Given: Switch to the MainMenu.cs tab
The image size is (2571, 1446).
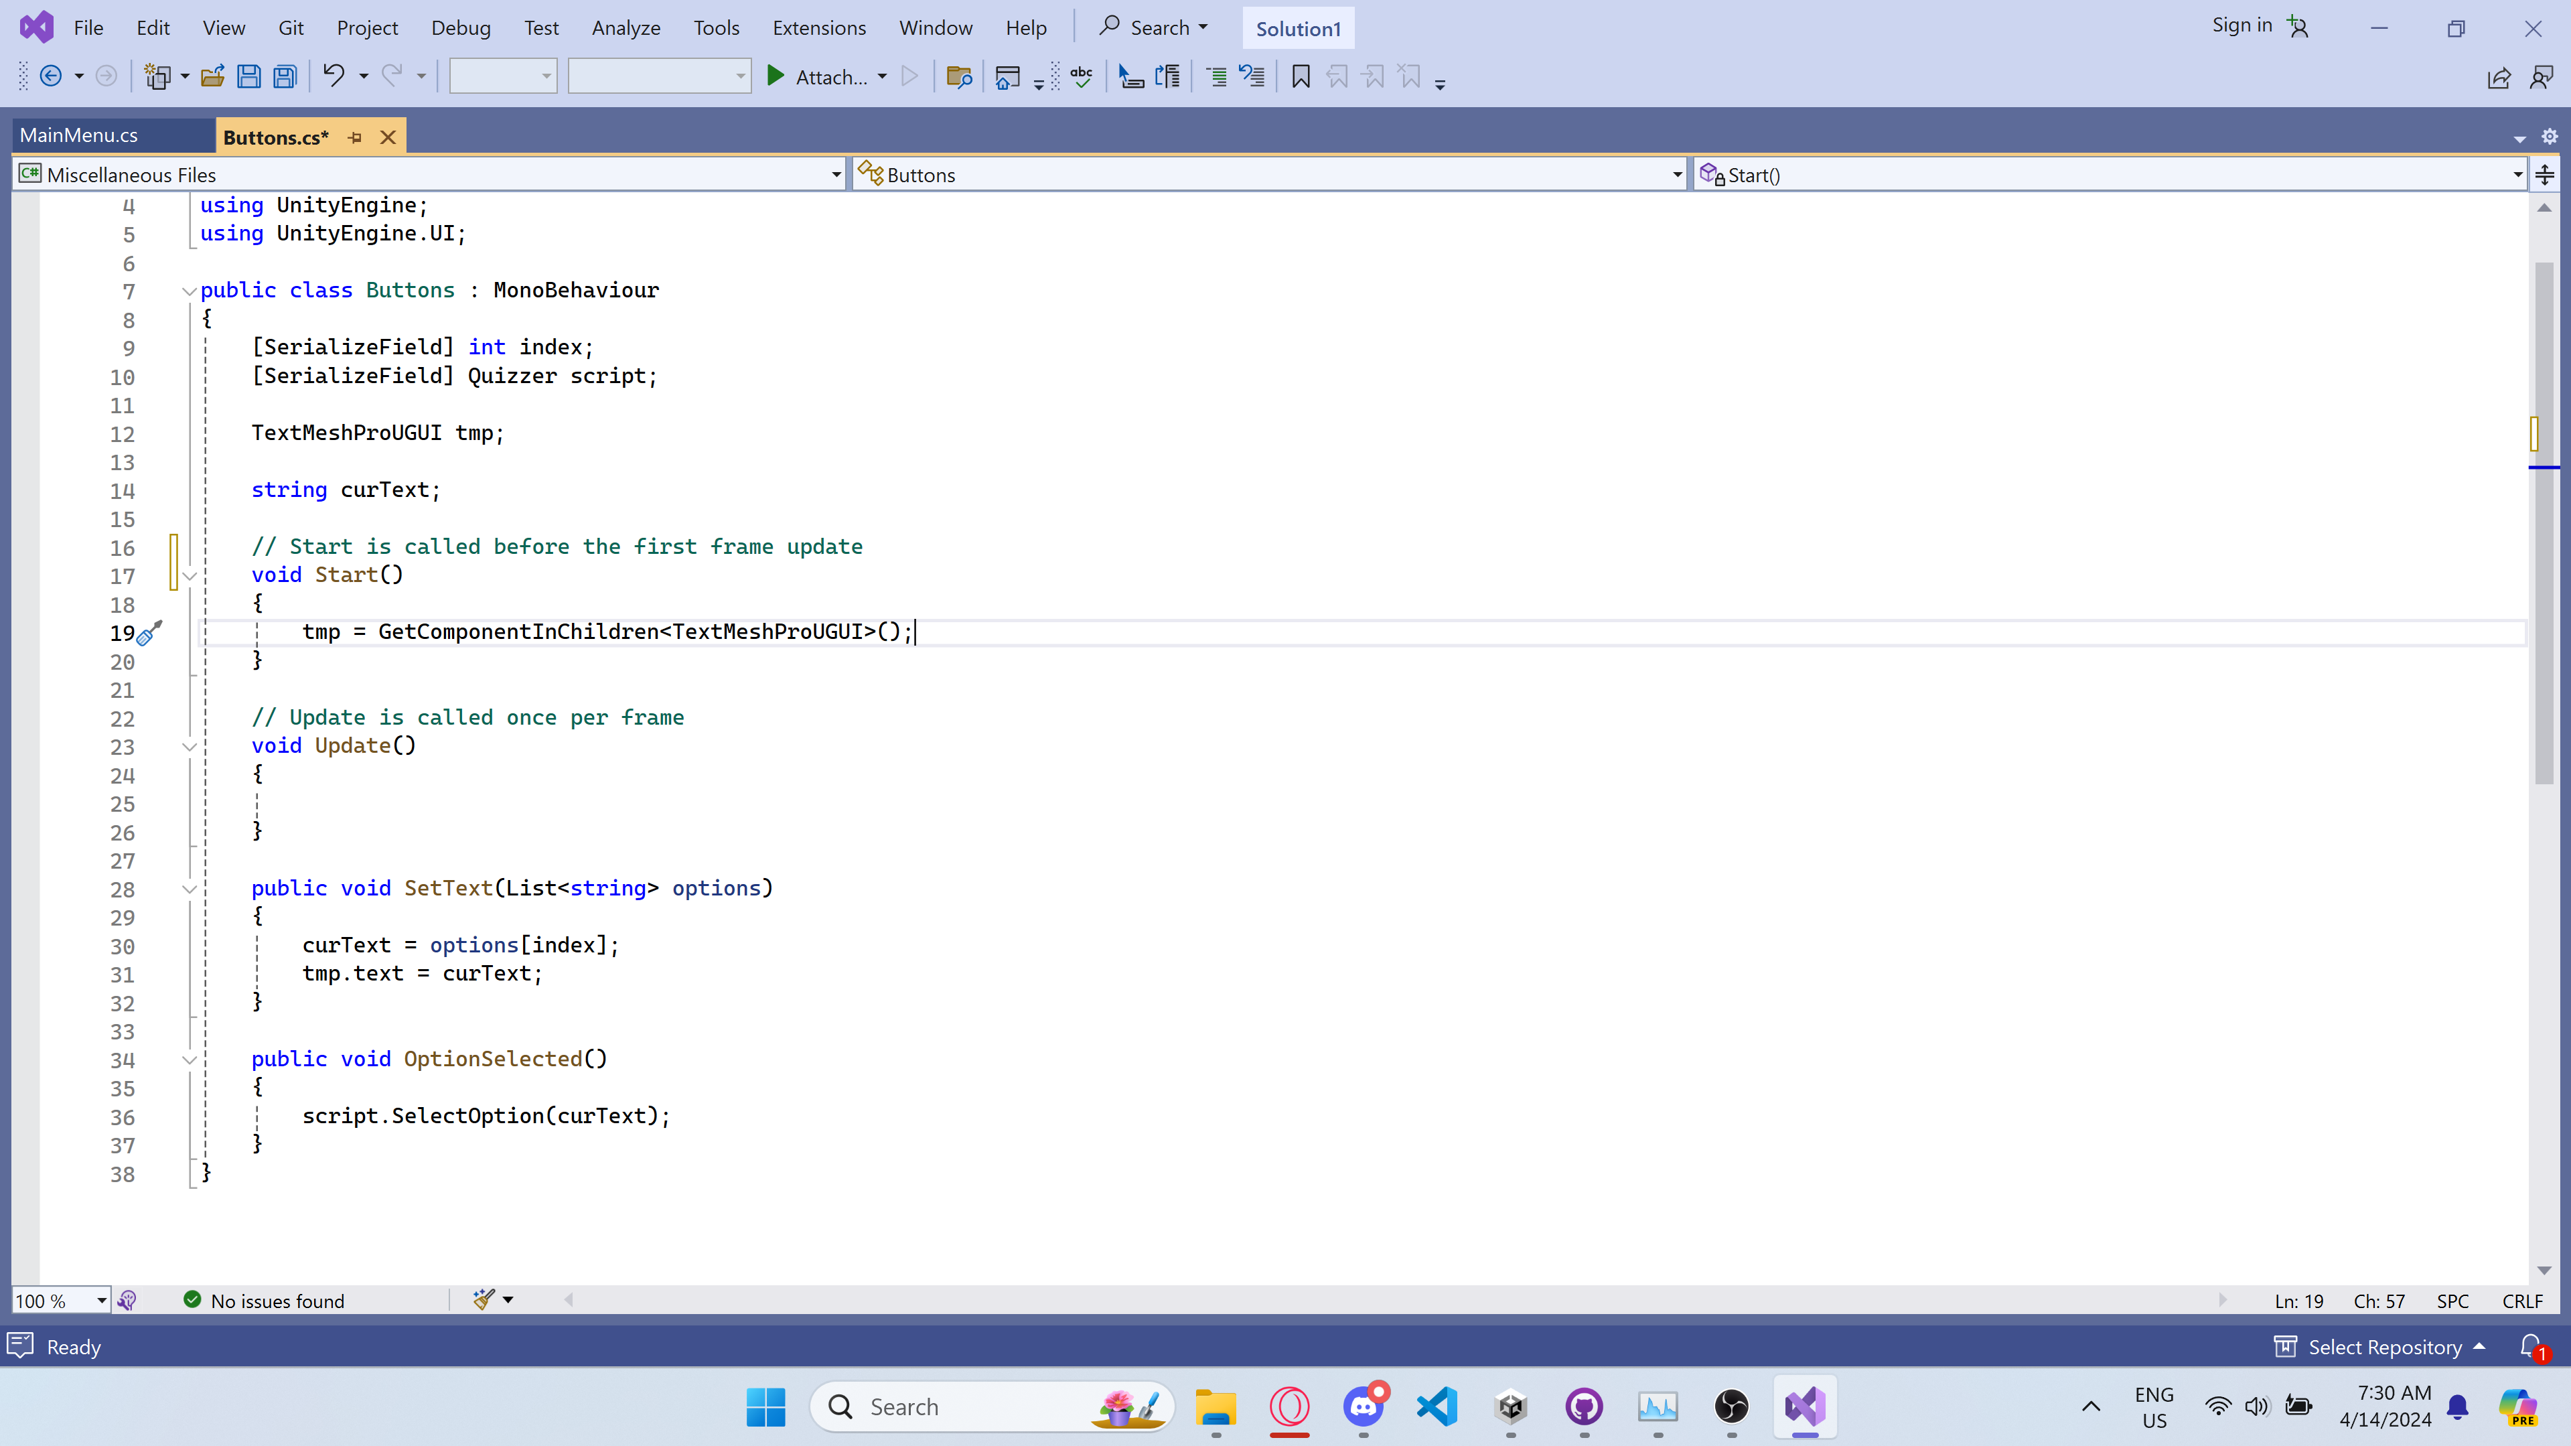Looking at the screenshot, I should click(79, 136).
